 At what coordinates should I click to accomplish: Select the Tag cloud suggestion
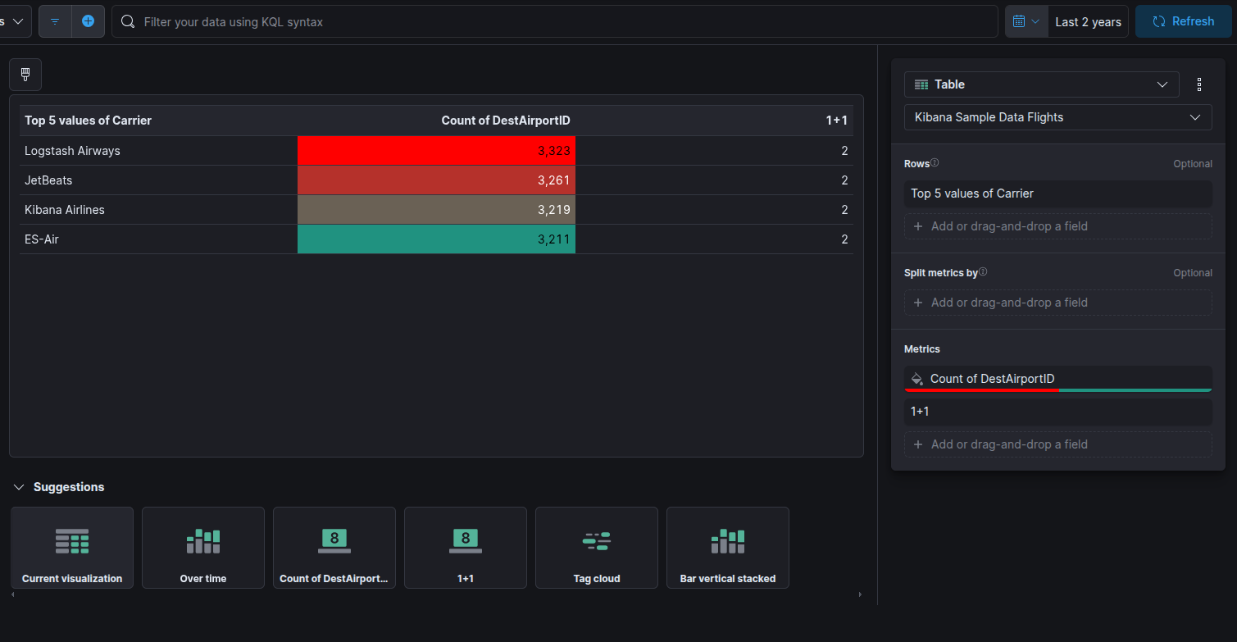point(597,548)
